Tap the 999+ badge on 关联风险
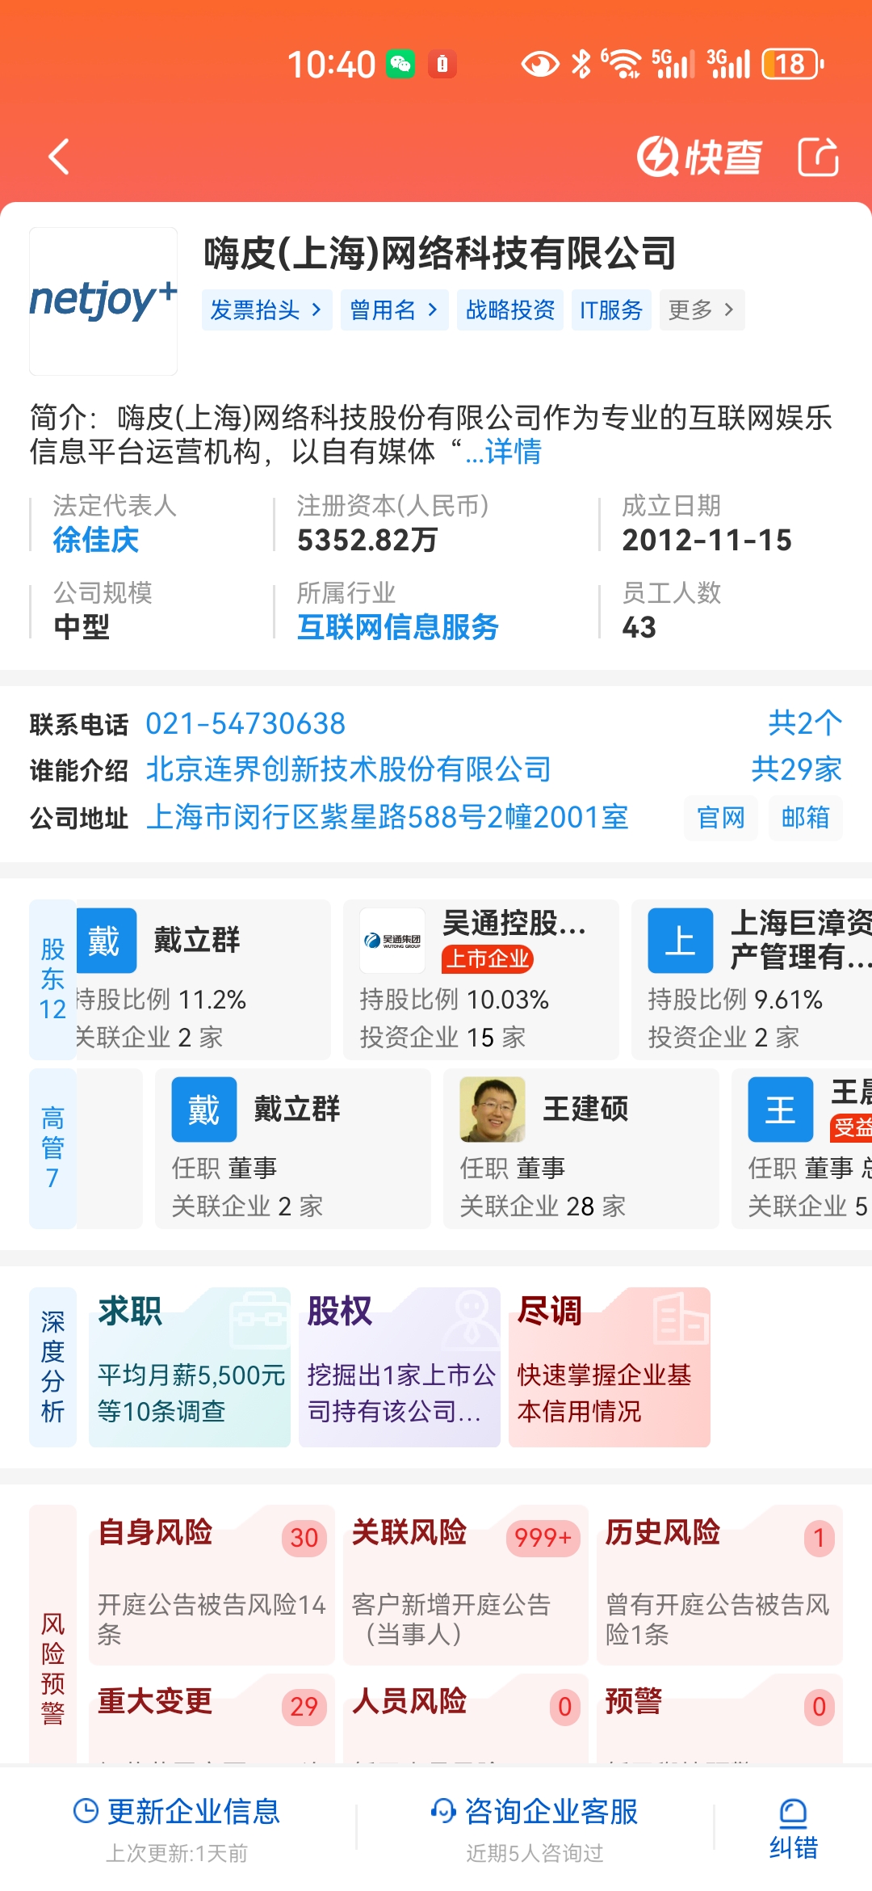 coord(543,1538)
